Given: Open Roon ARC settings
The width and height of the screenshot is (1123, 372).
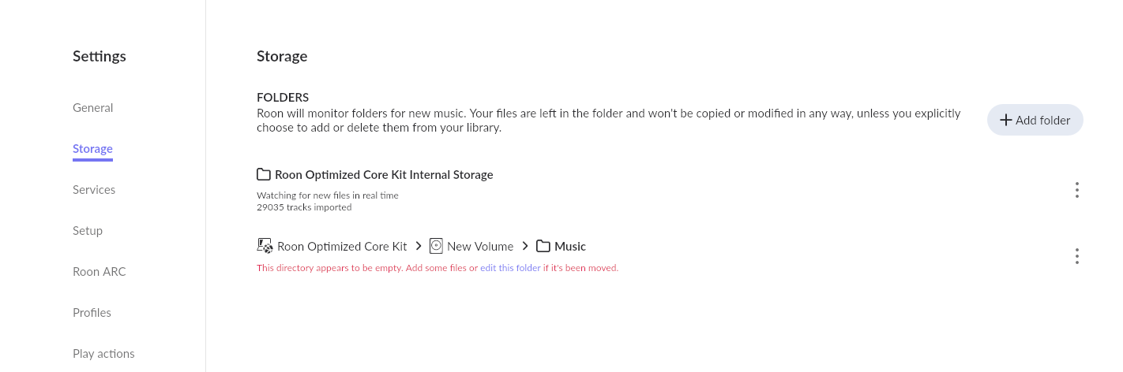Looking at the screenshot, I should pos(100,272).
